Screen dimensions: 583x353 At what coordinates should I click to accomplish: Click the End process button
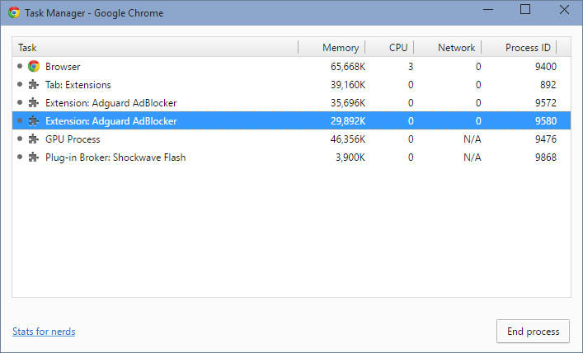(x=533, y=331)
